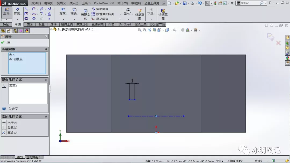Click the Undo arrow icon
This screenshot has width=290, height=163.
click(x=200, y=3)
